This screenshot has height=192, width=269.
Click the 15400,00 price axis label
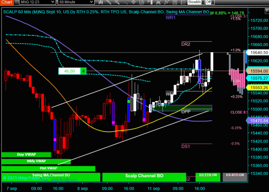point(259,149)
